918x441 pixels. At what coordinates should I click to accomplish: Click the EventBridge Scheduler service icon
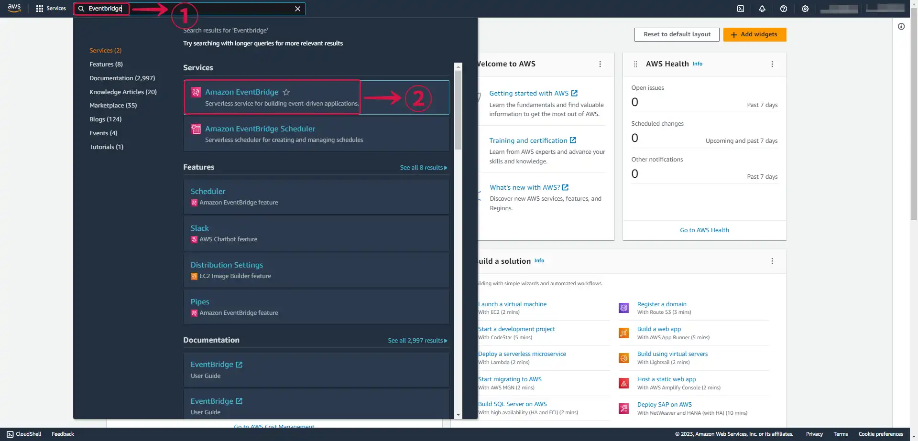(196, 129)
